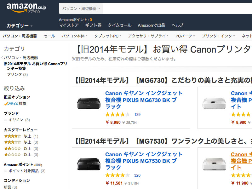View MG6730 BK star rating
This screenshot has width=252, height=189.
tap(117, 115)
